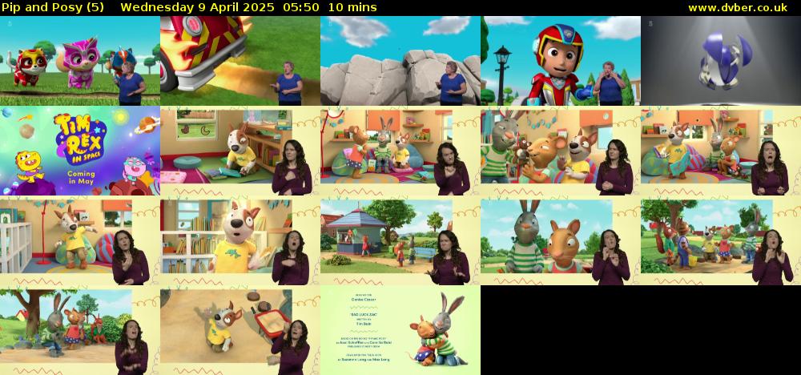
Task: Open close-up thumbnail of rabbit, mouse and dog
Action: pyautogui.click(x=561, y=151)
